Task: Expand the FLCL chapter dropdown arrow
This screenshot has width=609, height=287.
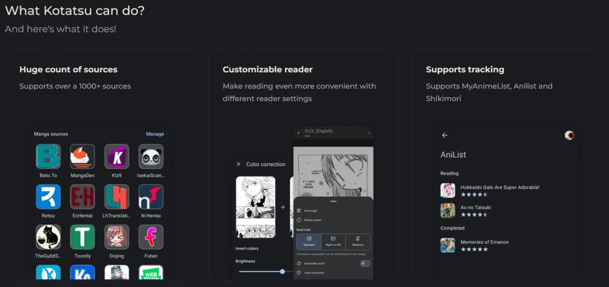Action: [368, 133]
